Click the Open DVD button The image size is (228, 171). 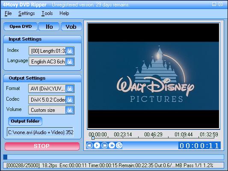coord(21,27)
